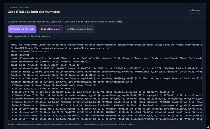Viewport: 210px width, 129px height.
Task: Click Télécharger le .html button
Action: 80,29
